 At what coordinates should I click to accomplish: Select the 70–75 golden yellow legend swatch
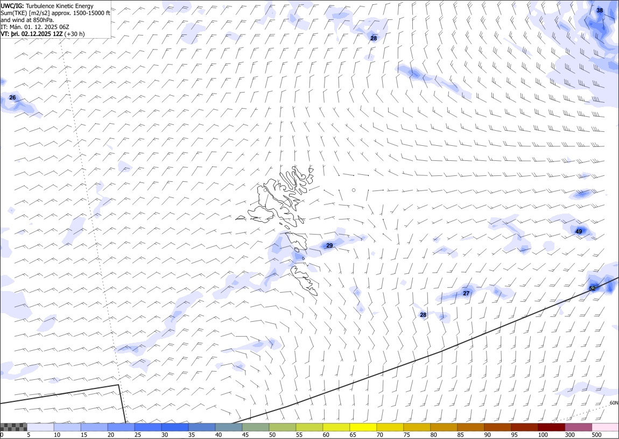390,427
